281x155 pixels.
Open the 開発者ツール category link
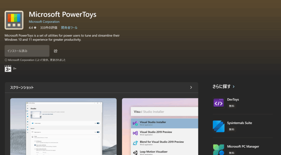69,28
